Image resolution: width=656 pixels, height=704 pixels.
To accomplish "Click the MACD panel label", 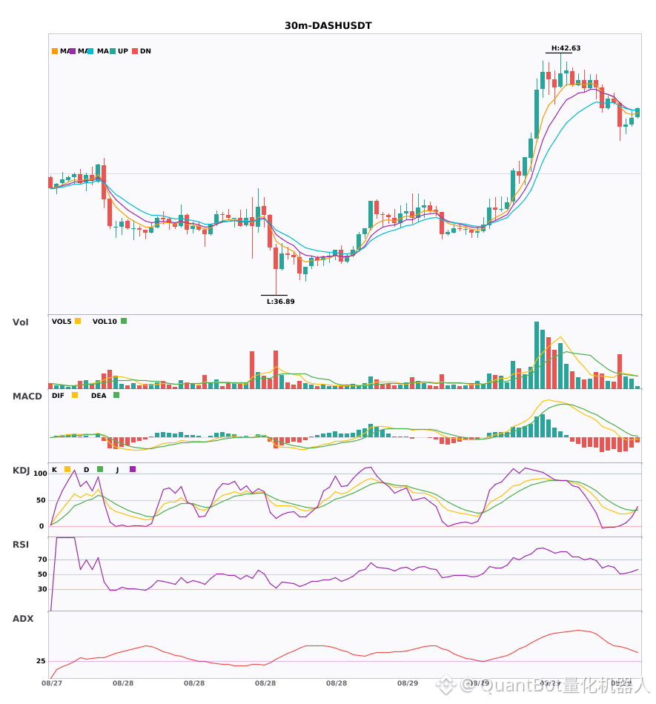I will pos(27,396).
